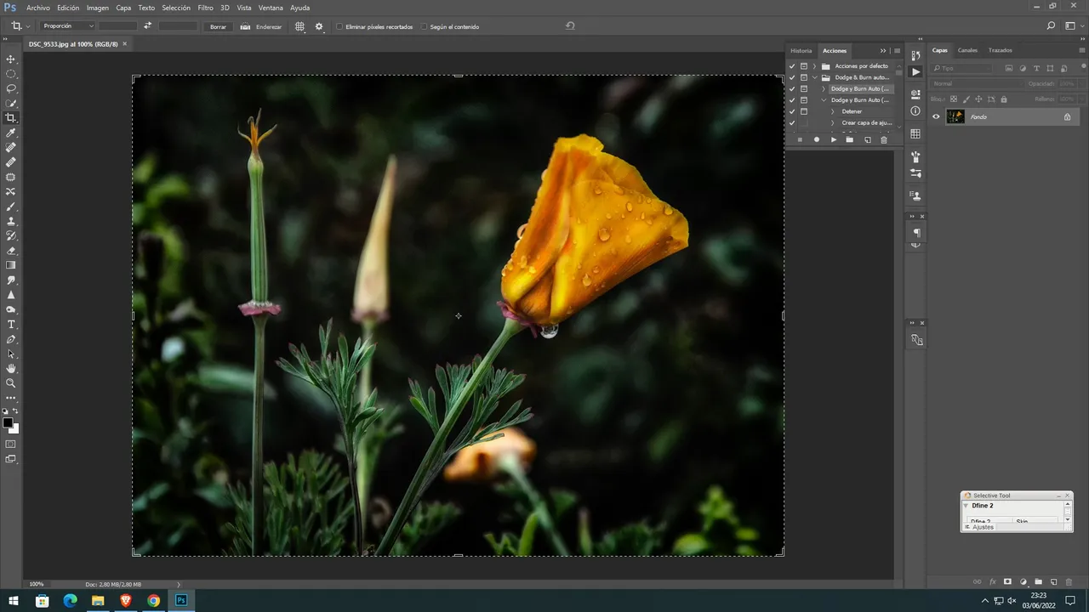This screenshot has height=612, width=1089.
Task: Open the Imagen menu
Action: pos(98,8)
